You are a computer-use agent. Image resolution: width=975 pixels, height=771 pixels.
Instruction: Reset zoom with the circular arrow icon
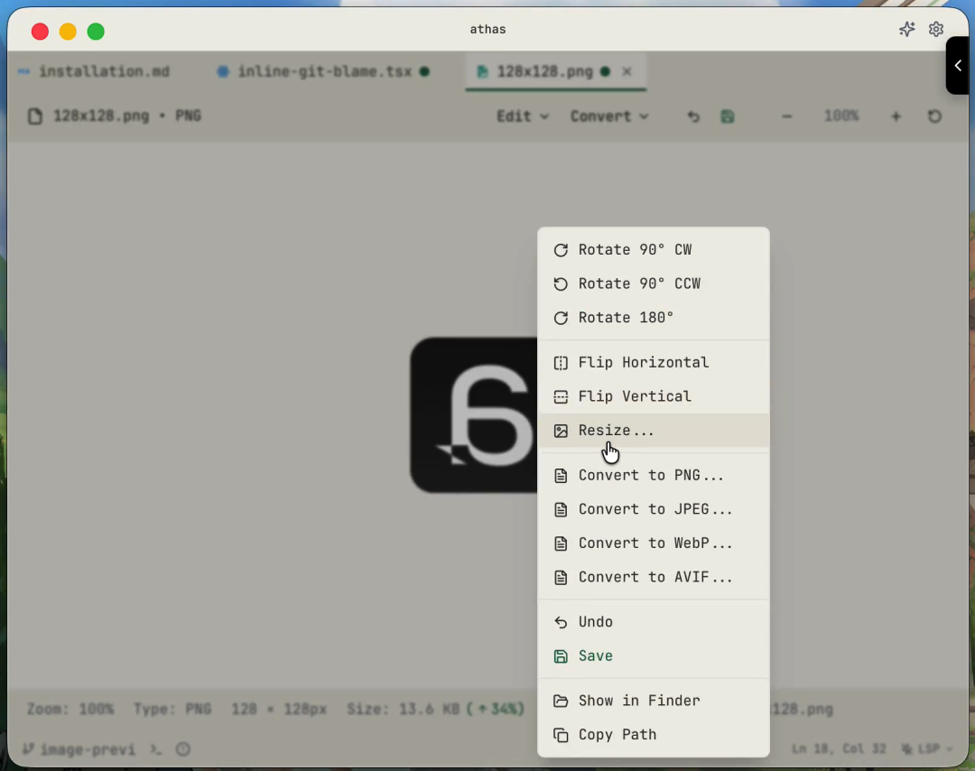[935, 116]
